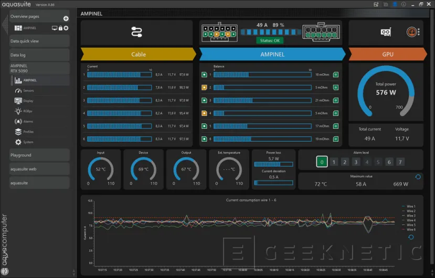Select alarm level 0
The image size is (435, 278).
[322, 162]
